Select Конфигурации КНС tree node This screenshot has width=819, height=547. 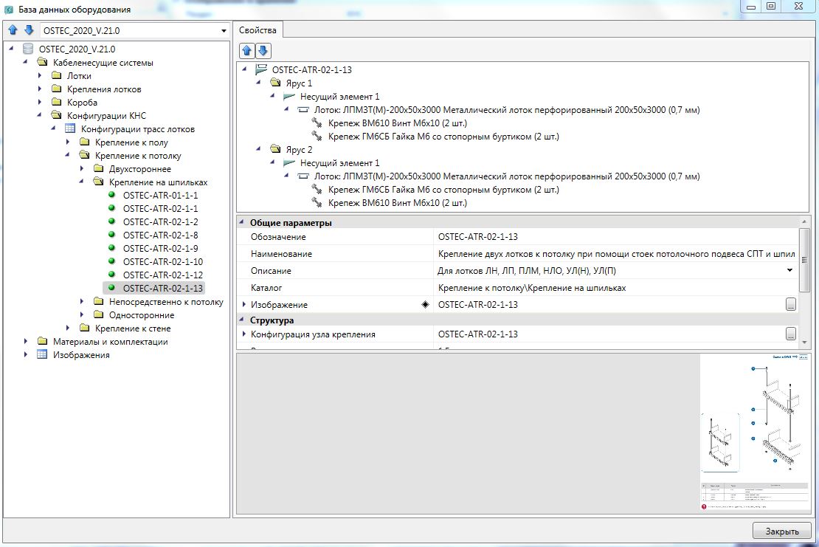click(106, 115)
